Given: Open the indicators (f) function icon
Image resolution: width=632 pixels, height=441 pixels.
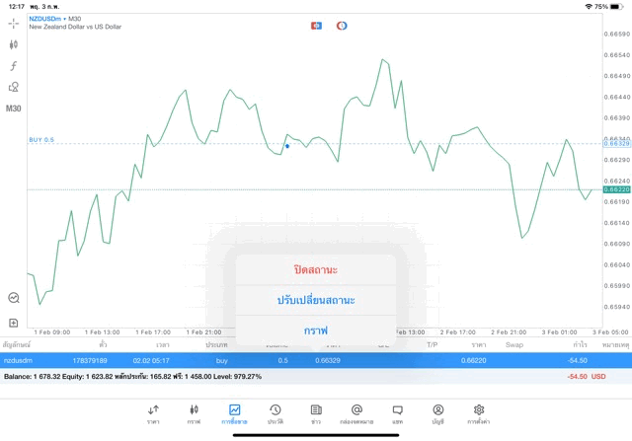Looking at the screenshot, I should tap(14, 65).
